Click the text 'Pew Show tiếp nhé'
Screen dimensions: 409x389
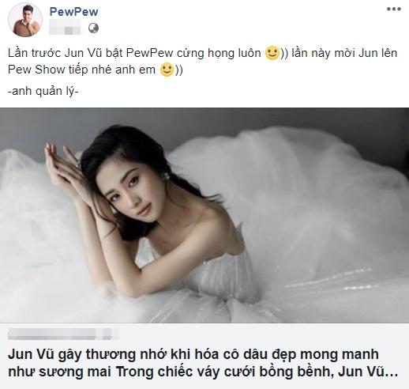[x=60, y=70]
